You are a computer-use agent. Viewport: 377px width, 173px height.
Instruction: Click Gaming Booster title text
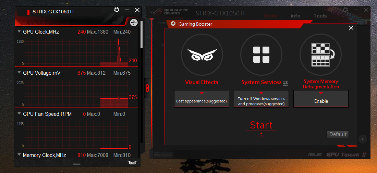pos(195,24)
